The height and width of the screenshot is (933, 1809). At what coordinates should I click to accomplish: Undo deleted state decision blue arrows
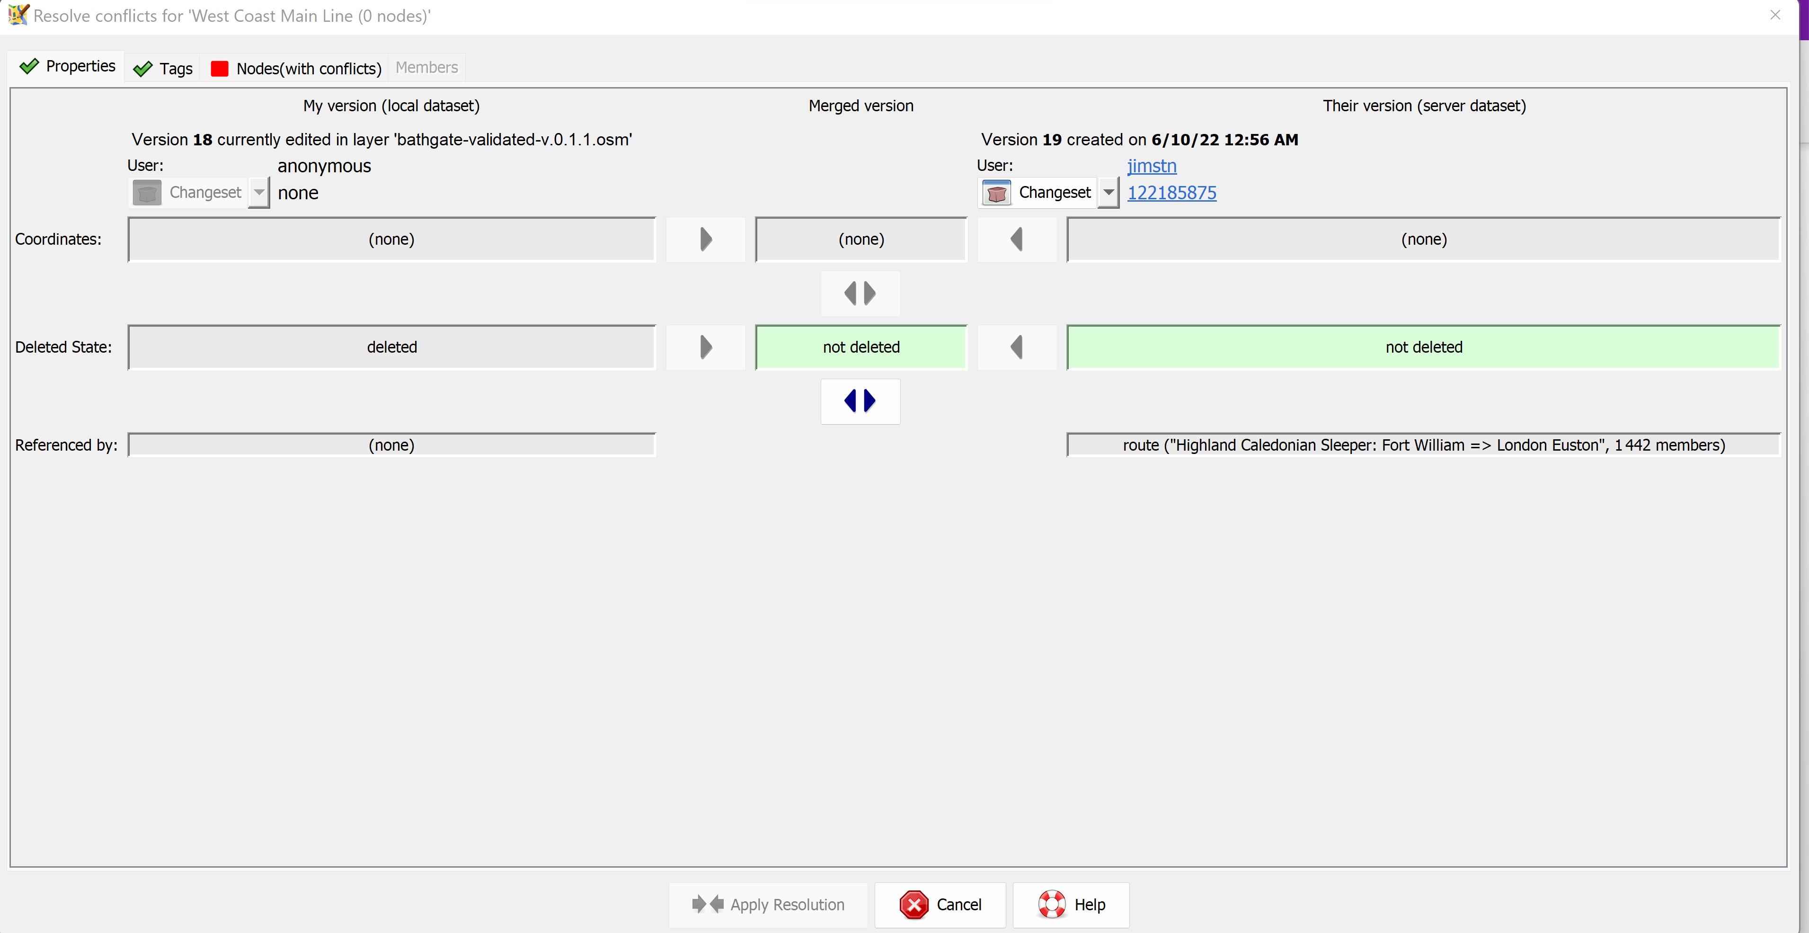point(860,401)
